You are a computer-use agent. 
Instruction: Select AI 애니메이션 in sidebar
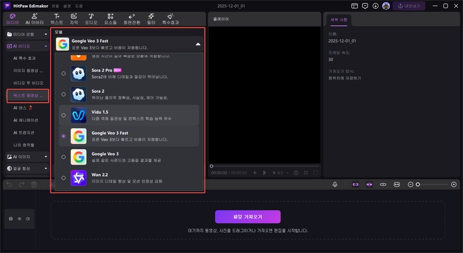[25, 120]
